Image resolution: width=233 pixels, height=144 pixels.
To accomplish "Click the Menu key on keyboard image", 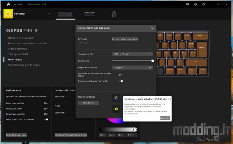I will (191, 71).
